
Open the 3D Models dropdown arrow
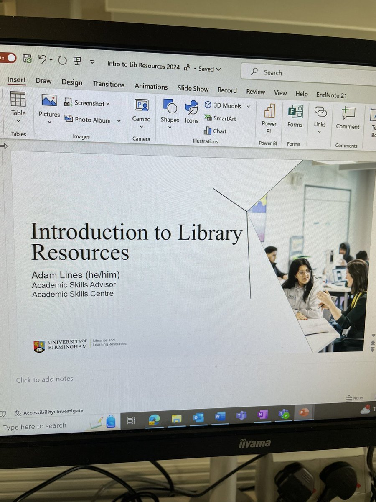pyautogui.click(x=248, y=105)
